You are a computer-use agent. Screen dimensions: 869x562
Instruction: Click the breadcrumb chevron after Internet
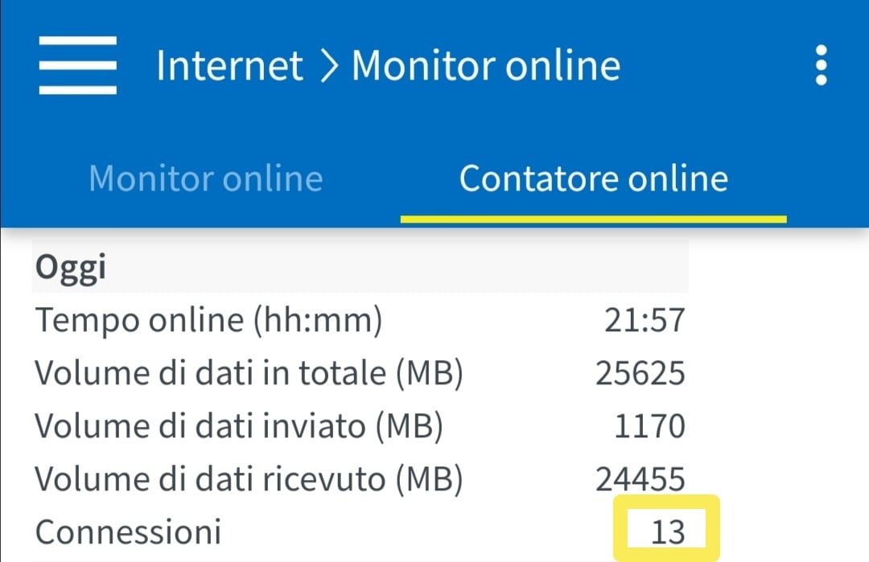pos(328,66)
